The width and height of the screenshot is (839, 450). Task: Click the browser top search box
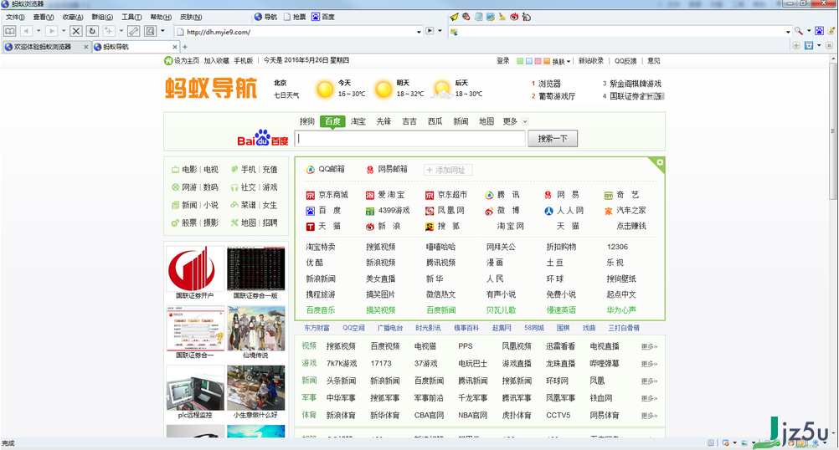pyautogui.click(x=620, y=32)
